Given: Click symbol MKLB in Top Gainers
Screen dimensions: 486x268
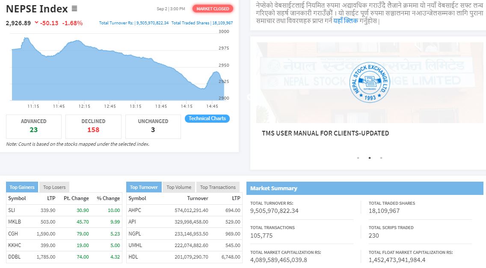Looking at the screenshot, I should pos(14,222).
